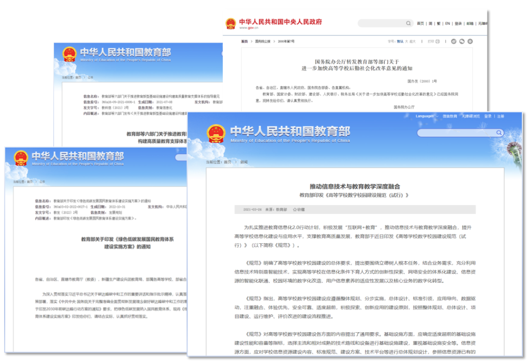Click the first round share icon on gov.cn

pyautogui.click(x=455, y=41)
